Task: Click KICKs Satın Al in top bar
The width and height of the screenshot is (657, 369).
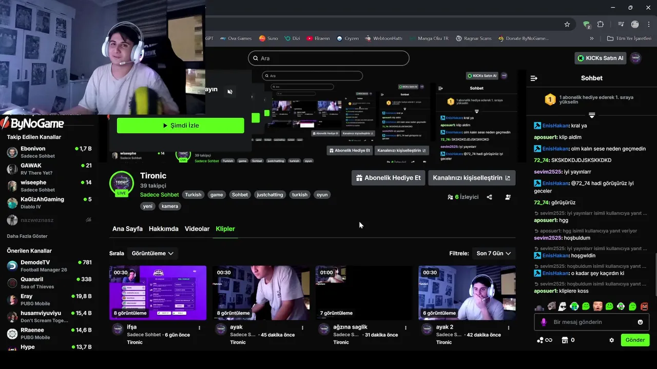Action: click(x=601, y=58)
